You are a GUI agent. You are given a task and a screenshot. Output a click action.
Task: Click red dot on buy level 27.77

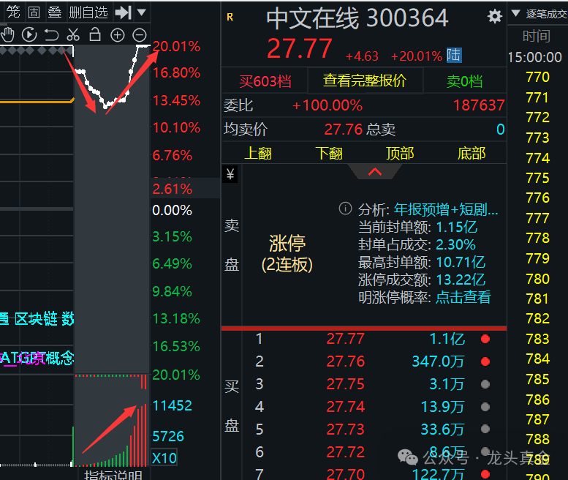click(485, 339)
